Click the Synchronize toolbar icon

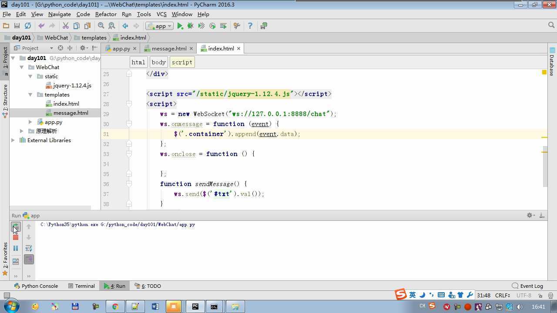[x=28, y=26]
